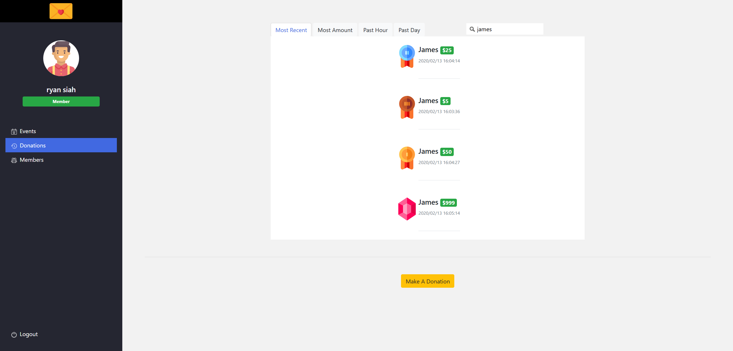The image size is (733, 351).
Task: Click the bronze medal for the $5 donation
Action: pos(407,107)
